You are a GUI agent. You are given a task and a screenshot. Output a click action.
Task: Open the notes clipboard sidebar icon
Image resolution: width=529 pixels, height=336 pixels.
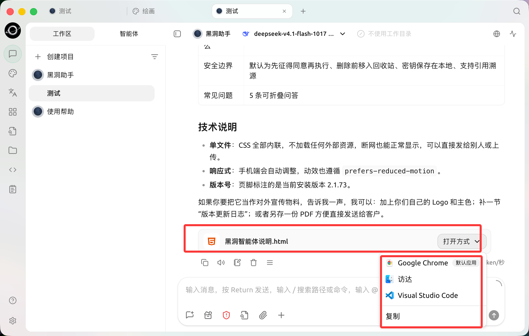(x=13, y=189)
